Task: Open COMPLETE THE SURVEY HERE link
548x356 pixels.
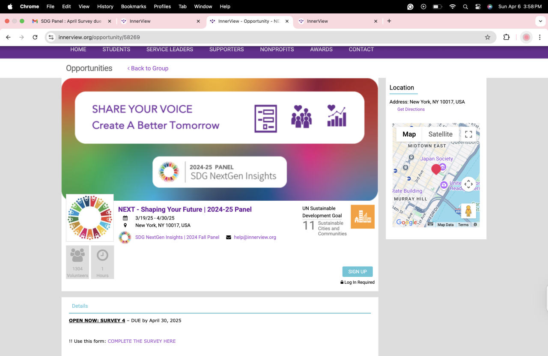Action: [x=142, y=341]
